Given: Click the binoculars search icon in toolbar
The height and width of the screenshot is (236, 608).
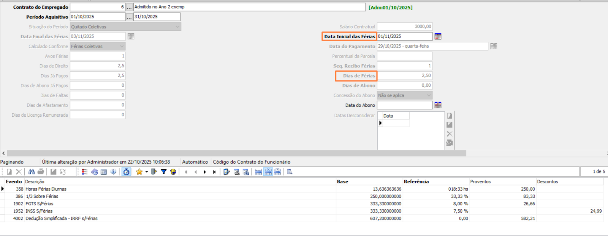Looking at the screenshot, I should [x=32, y=172].
